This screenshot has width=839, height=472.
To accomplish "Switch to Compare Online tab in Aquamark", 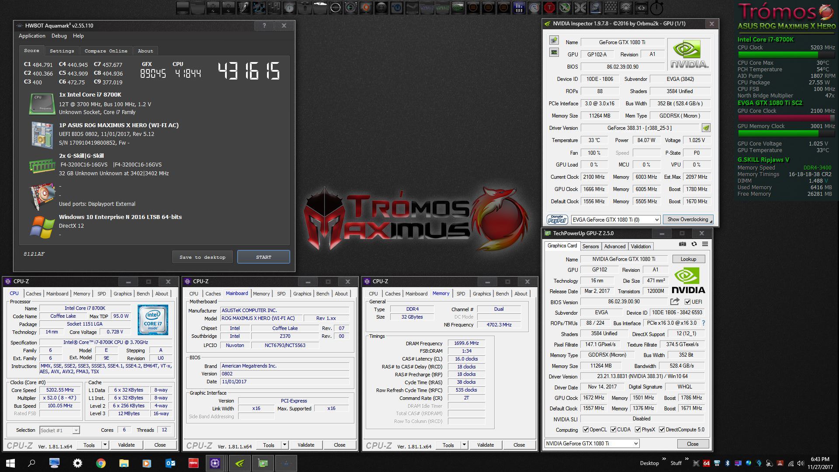I will [106, 51].
